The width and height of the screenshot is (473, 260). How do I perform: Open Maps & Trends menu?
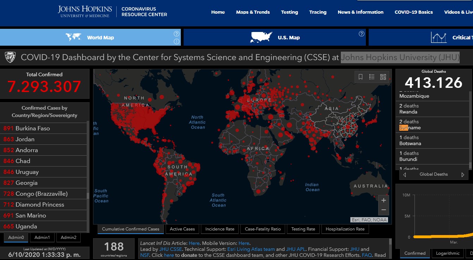(x=253, y=12)
